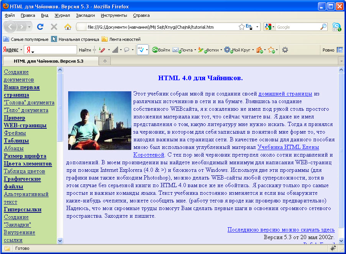Click the Google search input field
Viewport: 346px width, 254px height.
click(297, 27)
